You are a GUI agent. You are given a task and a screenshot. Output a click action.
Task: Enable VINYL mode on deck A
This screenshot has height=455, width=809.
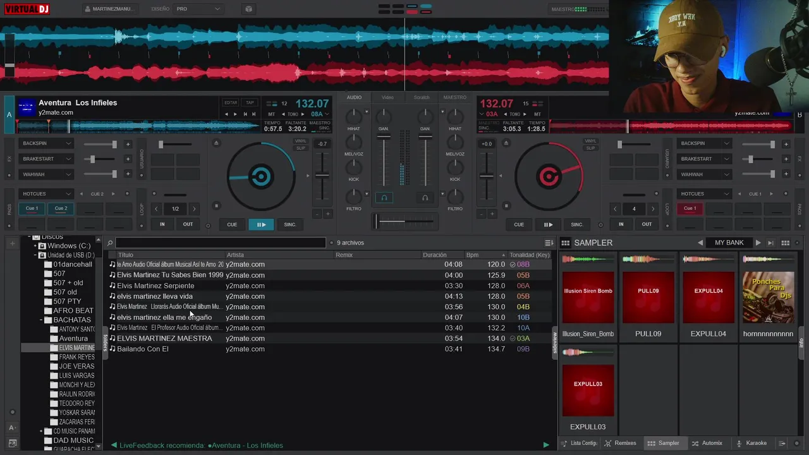point(301,141)
